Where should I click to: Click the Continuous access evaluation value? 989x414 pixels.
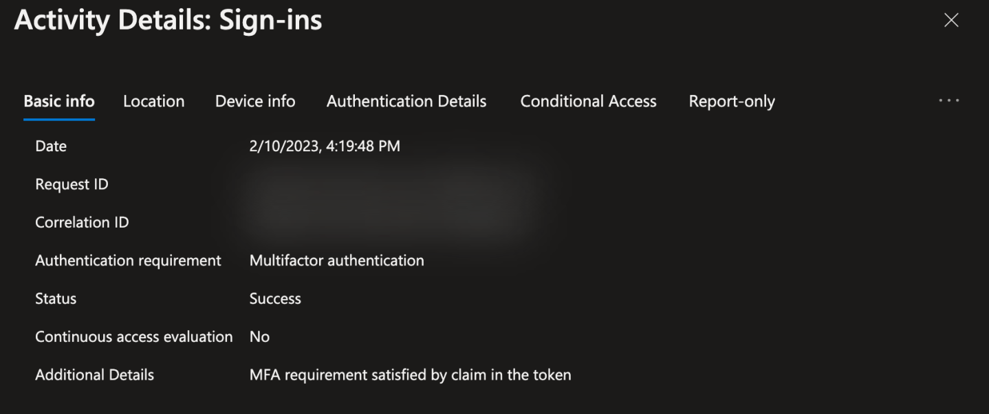pyautogui.click(x=259, y=336)
